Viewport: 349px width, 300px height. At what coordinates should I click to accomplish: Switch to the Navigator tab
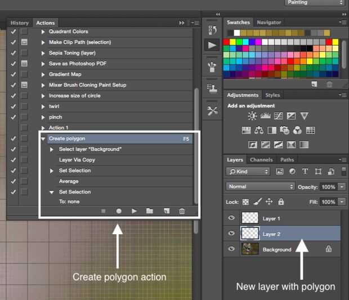(x=269, y=23)
